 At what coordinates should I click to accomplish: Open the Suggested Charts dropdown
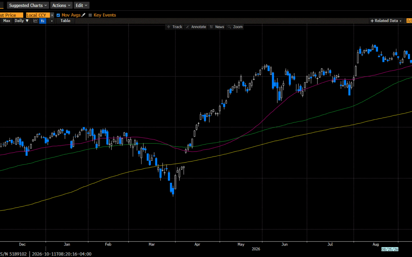tap(27, 5)
